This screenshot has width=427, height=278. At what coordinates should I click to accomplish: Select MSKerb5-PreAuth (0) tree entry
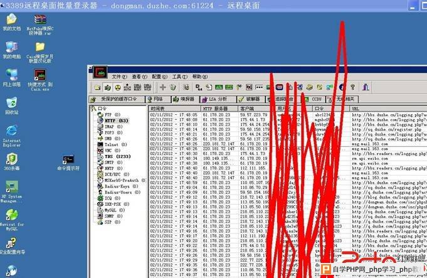coord(122,181)
